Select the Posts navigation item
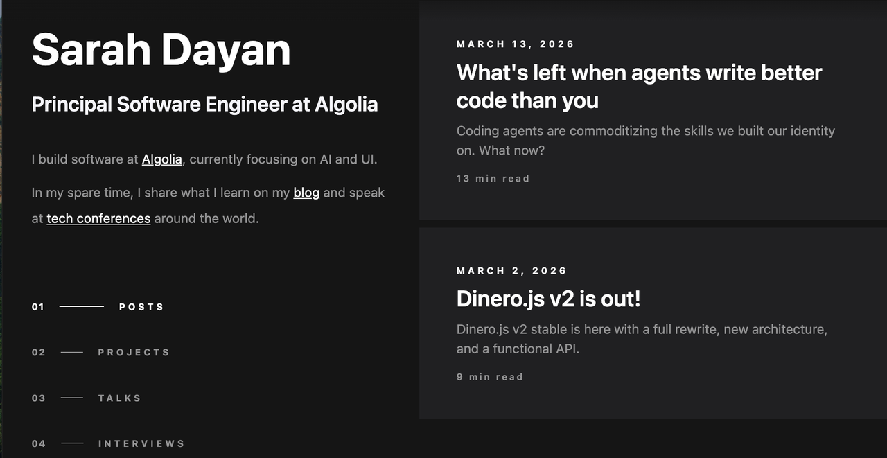The image size is (887, 458). point(141,307)
